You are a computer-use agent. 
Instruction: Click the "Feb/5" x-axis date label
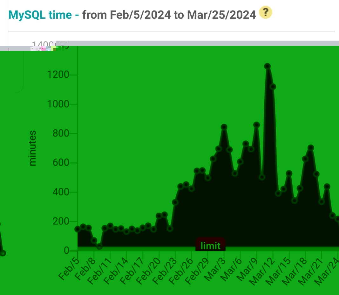(69, 270)
